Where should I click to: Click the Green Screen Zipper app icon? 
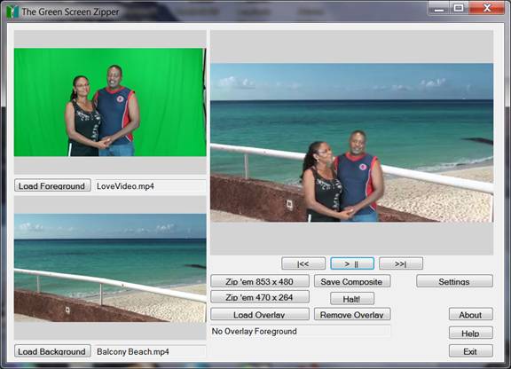(12, 12)
